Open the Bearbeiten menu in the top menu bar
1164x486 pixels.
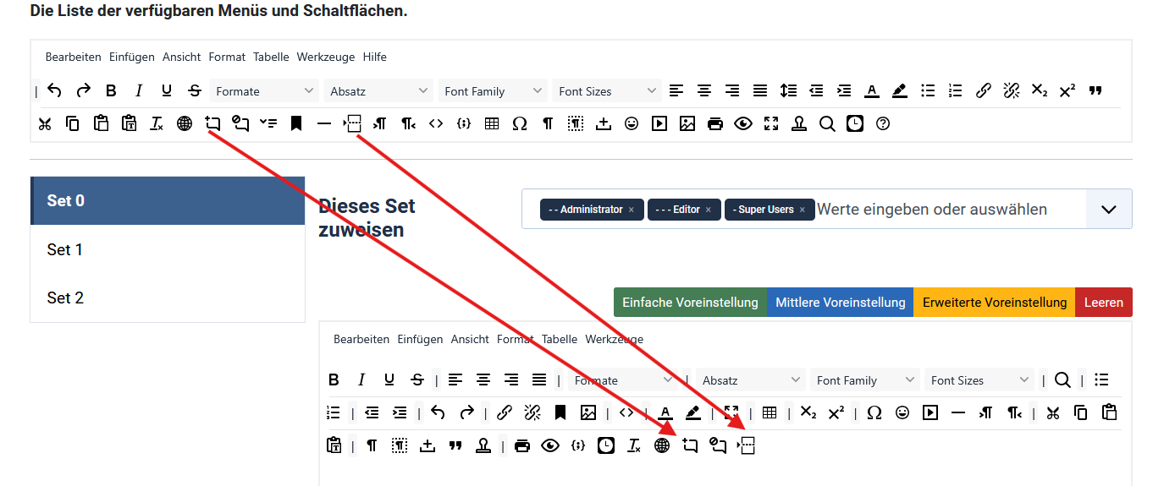(x=74, y=57)
